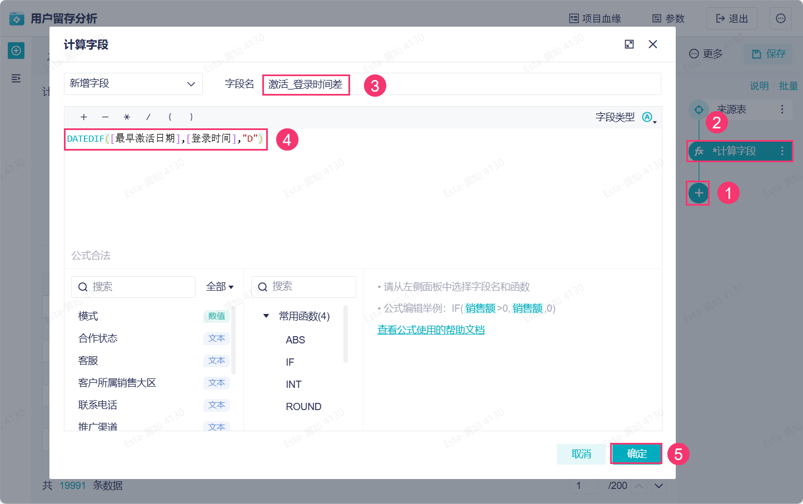Viewport: 803px width, 504px height.
Task: Choose the 客户所属销售大区 field
Action: (x=117, y=383)
